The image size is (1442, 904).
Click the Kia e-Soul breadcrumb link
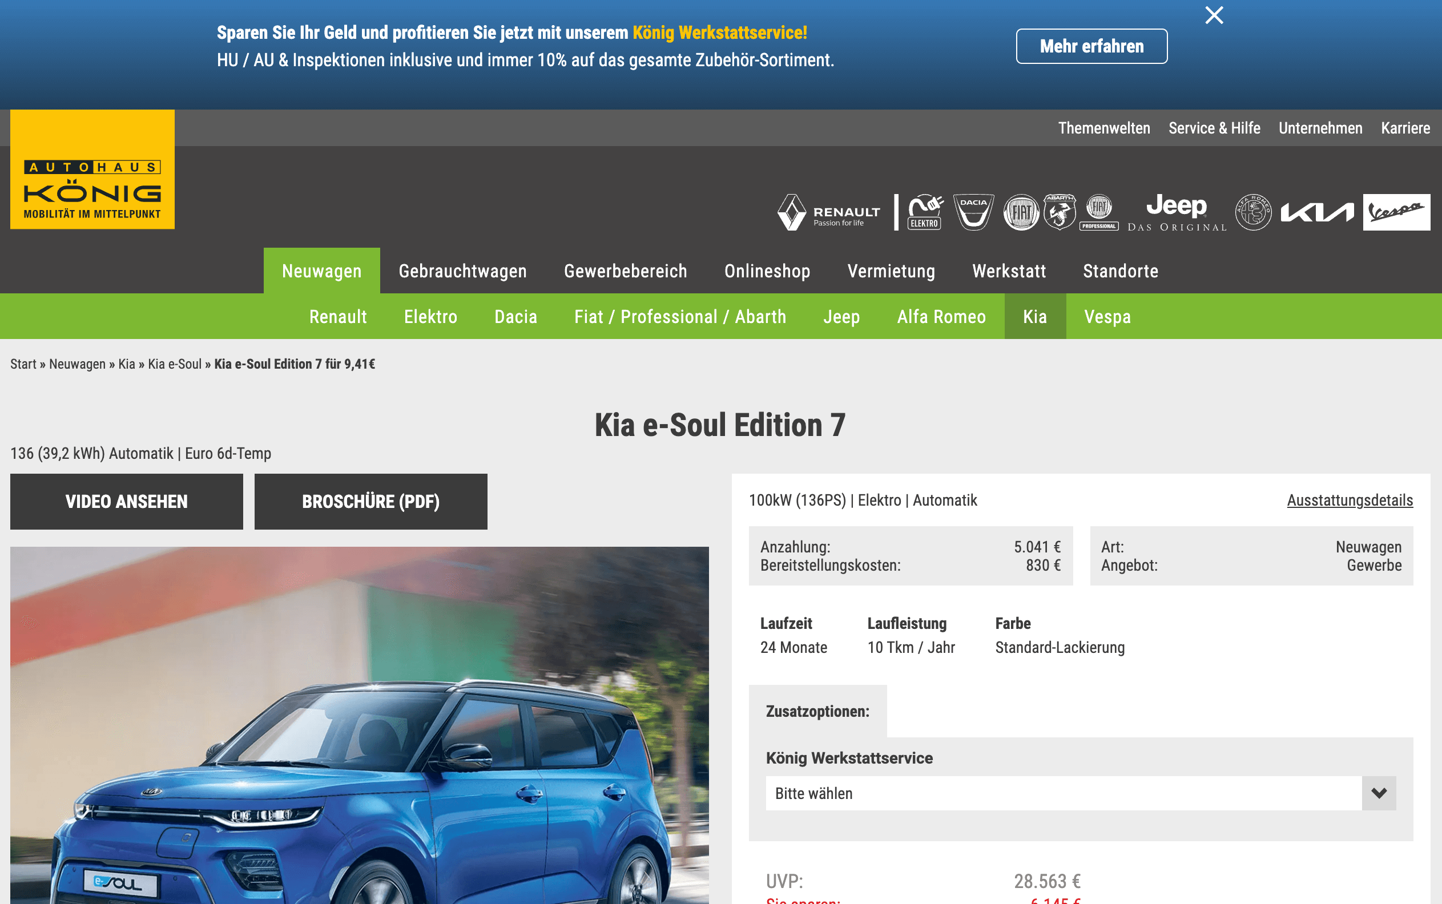pyautogui.click(x=175, y=364)
